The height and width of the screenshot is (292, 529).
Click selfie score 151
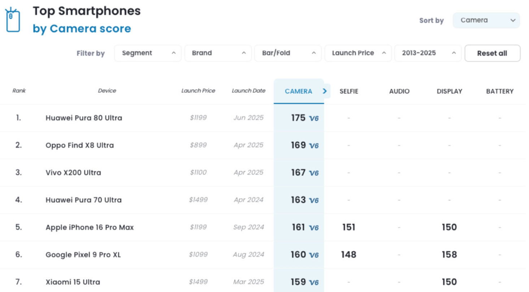349,227
